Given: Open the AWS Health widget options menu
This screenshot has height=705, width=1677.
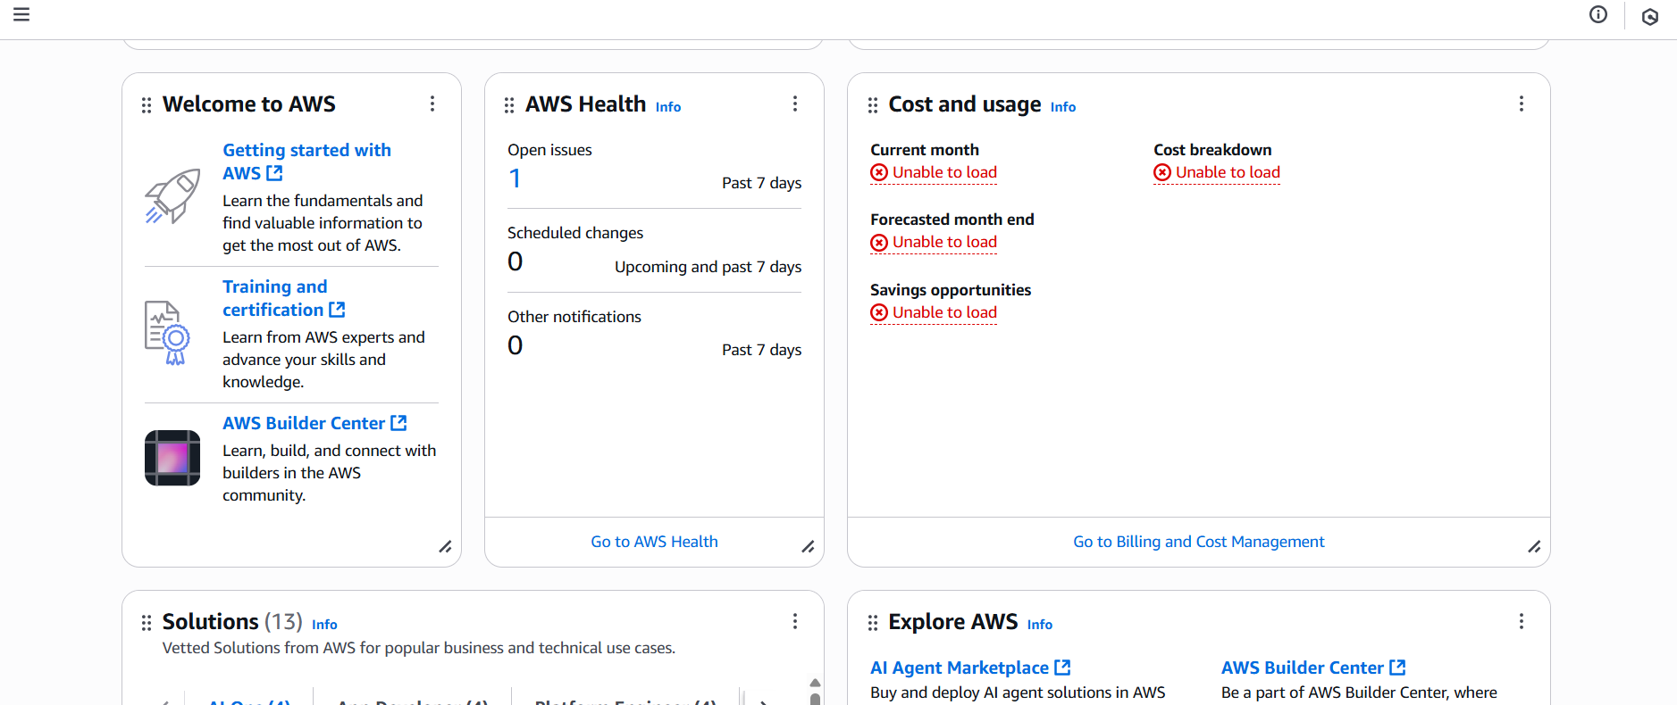Looking at the screenshot, I should pos(795,104).
